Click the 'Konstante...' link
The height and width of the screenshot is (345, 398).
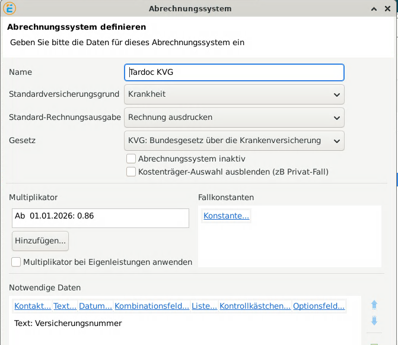226,216
